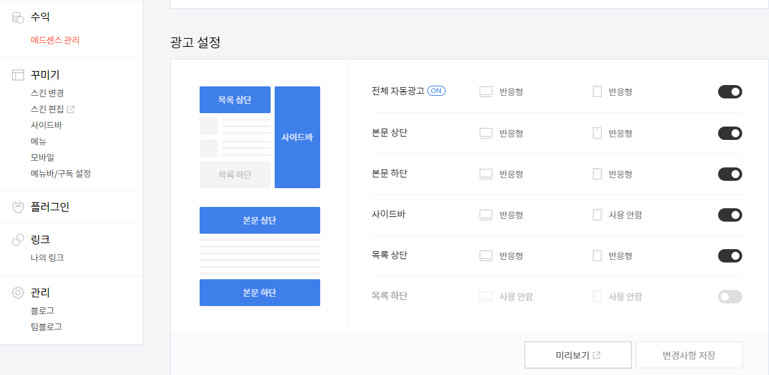Open 사이드바 under 꾸미기 menu
Image resolution: width=769 pixels, height=375 pixels.
(46, 125)
